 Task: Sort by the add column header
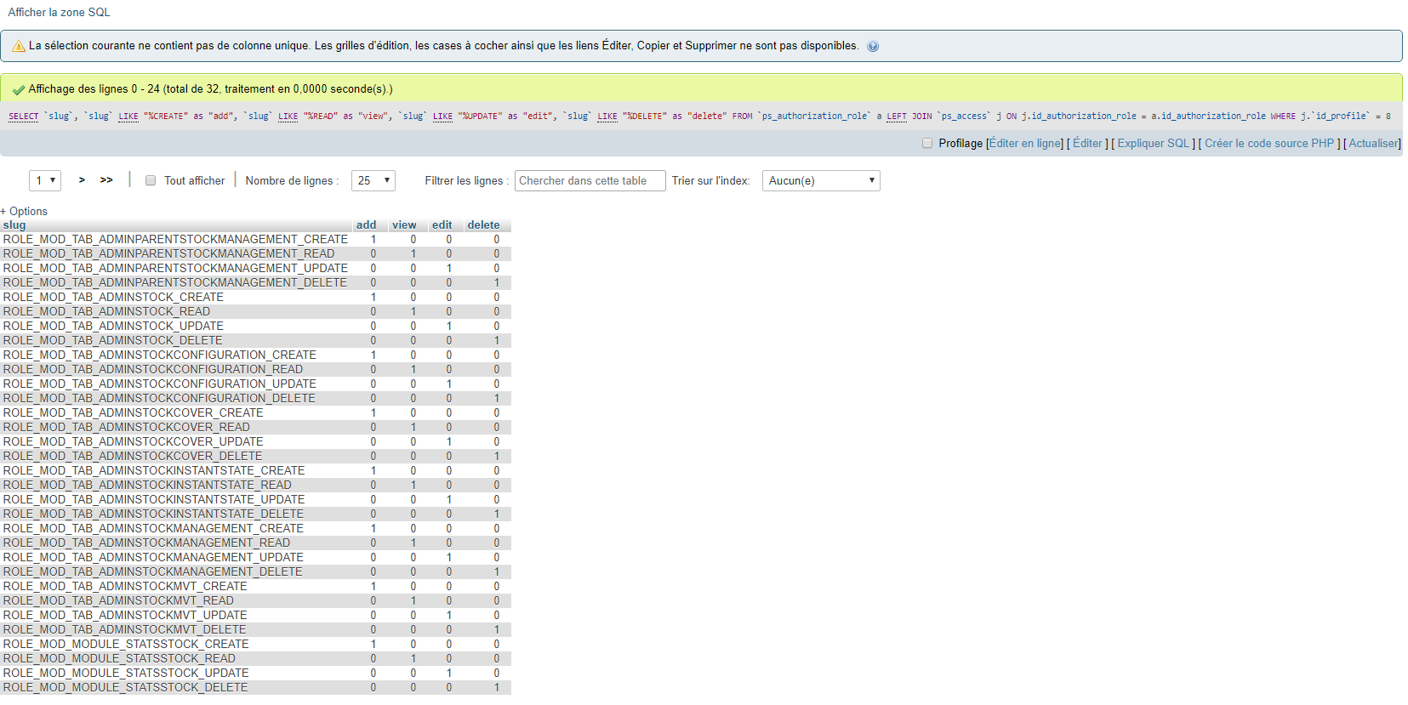tap(366, 225)
